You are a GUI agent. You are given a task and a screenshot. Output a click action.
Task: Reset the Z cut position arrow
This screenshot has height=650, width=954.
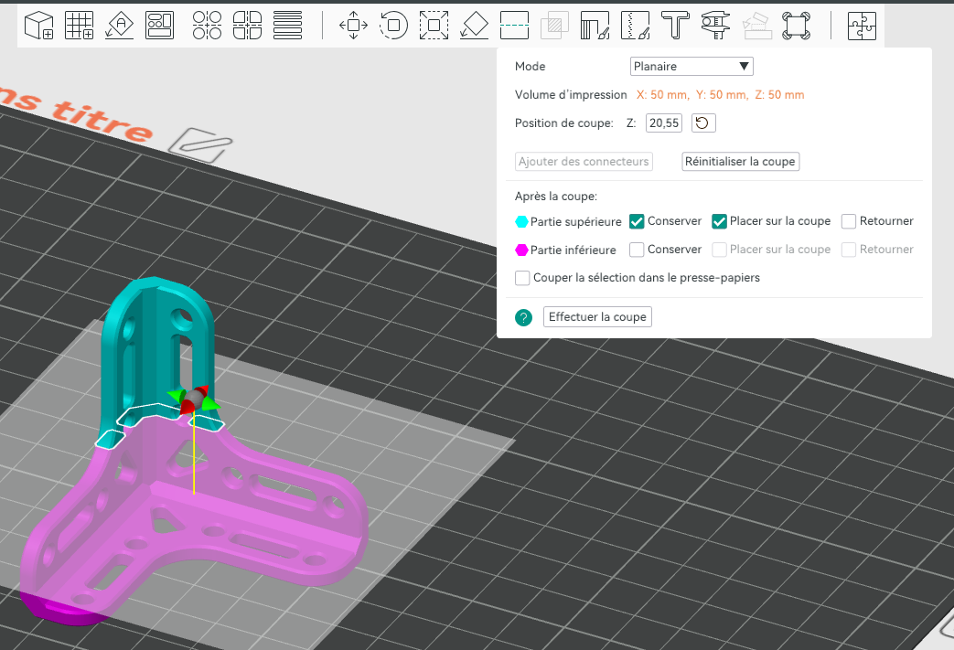tap(703, 123)
